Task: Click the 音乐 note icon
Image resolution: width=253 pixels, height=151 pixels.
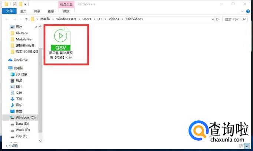Action: [12, 105]
